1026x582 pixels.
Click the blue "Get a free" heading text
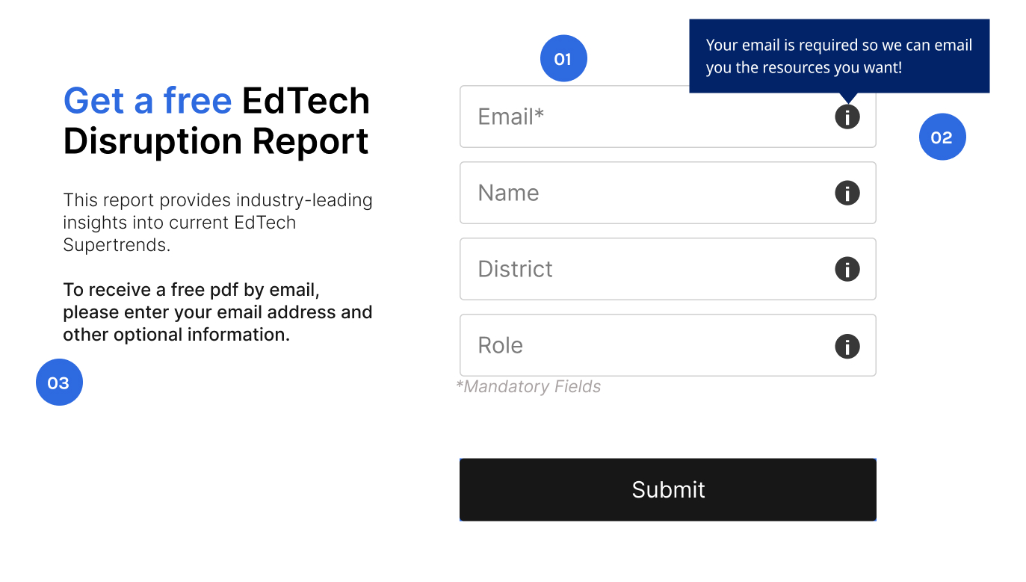(x=147, y=100)
